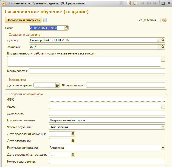172x167 pixels.
Task: Open help with the question mark icon
Action: click(x=164, y=20)
